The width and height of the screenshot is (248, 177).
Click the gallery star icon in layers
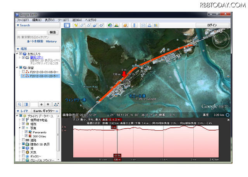tap(28, 156)
